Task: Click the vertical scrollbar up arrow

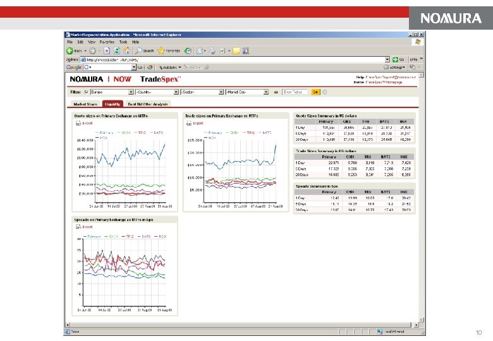Action: pos(422,75)
